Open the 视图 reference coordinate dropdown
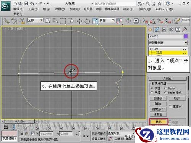This screenshot has height=143, width=191. 107,20
